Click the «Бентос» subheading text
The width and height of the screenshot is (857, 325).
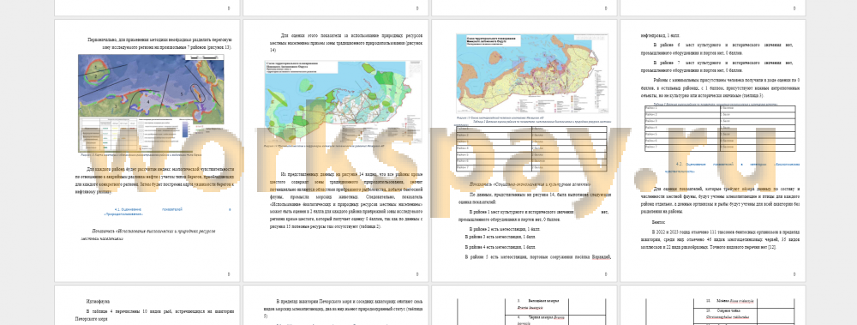coord(658,223)
